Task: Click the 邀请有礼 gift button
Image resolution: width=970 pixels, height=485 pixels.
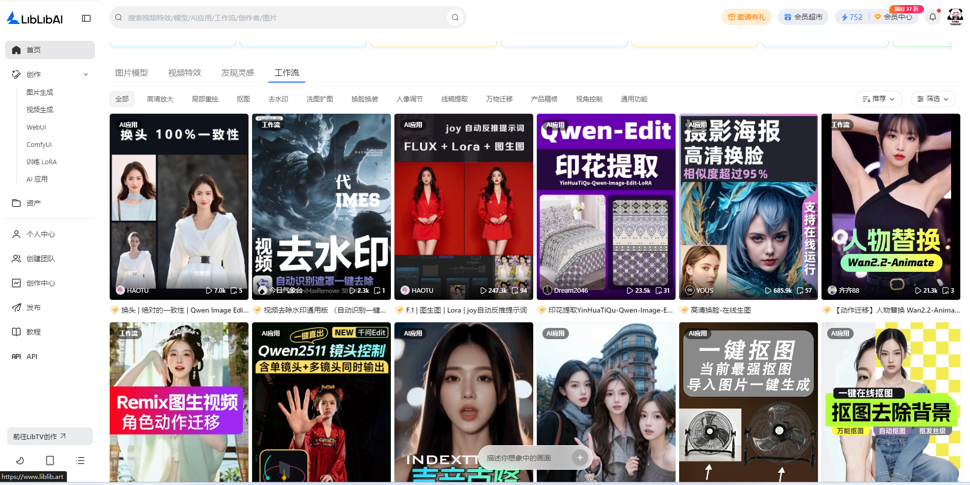Action: 747,17
